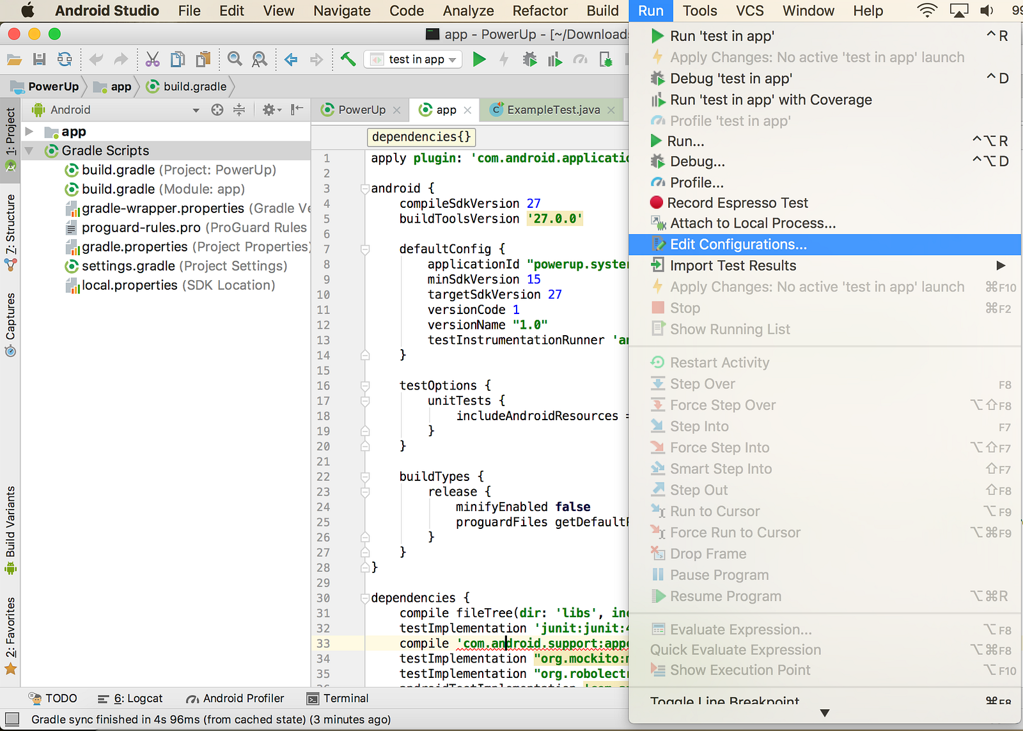
Task: Click the Debug bug icon in toolbar
Action: pyautogui.click(x=529, y=59)
